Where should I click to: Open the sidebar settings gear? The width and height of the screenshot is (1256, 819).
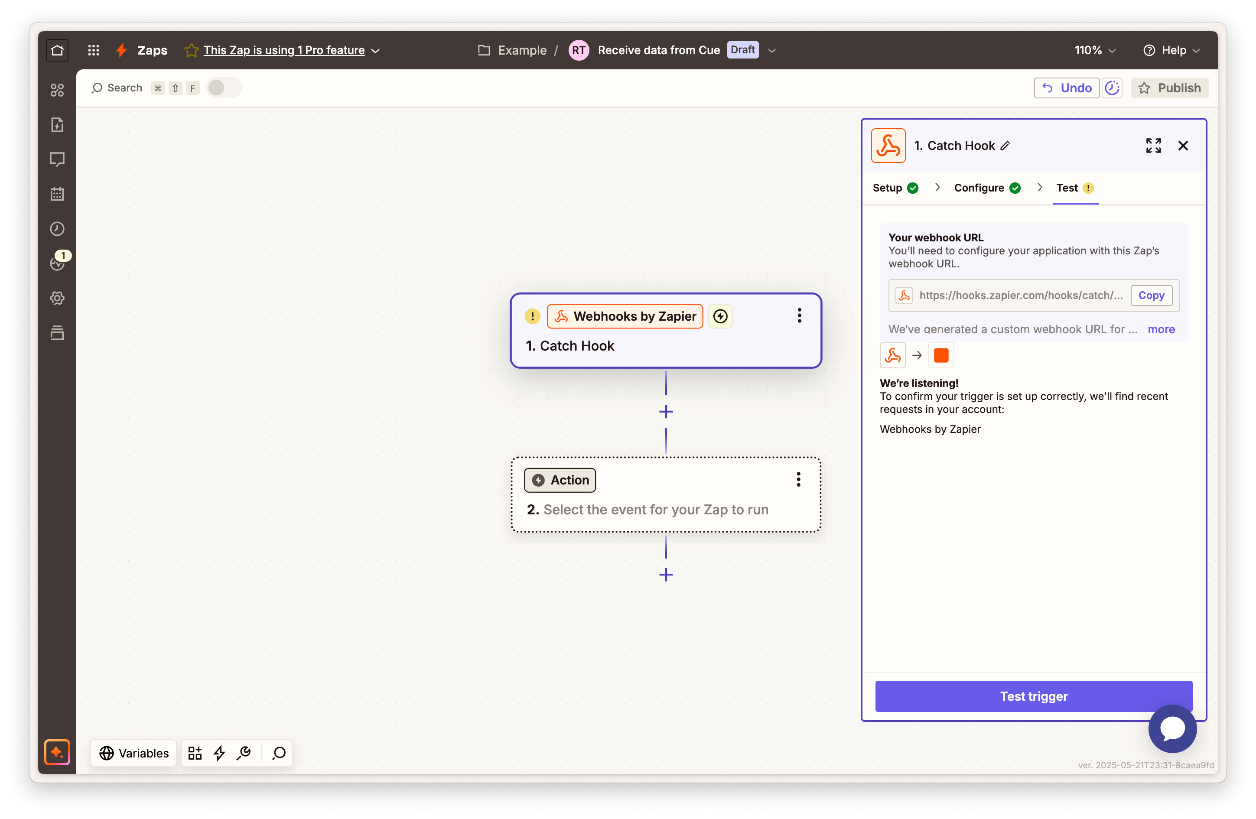(x=57, y=298)
